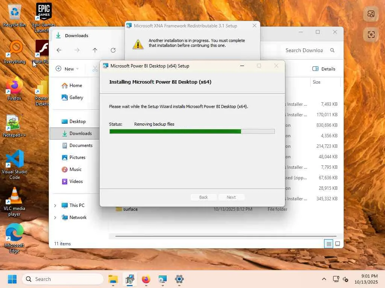Click the Size column header
This screenshot has height=288, width=385.
pyautogui.click(x=325, y=82)
